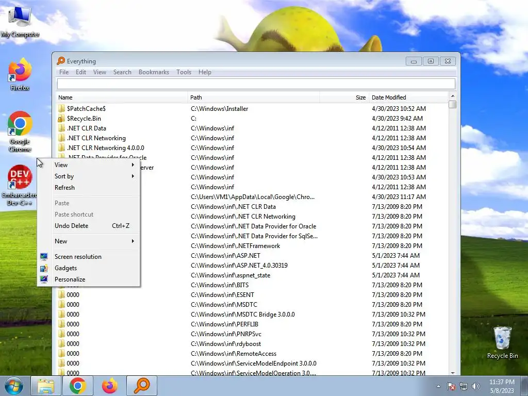Click folder icon of the ESENT 0000 row

61,294
